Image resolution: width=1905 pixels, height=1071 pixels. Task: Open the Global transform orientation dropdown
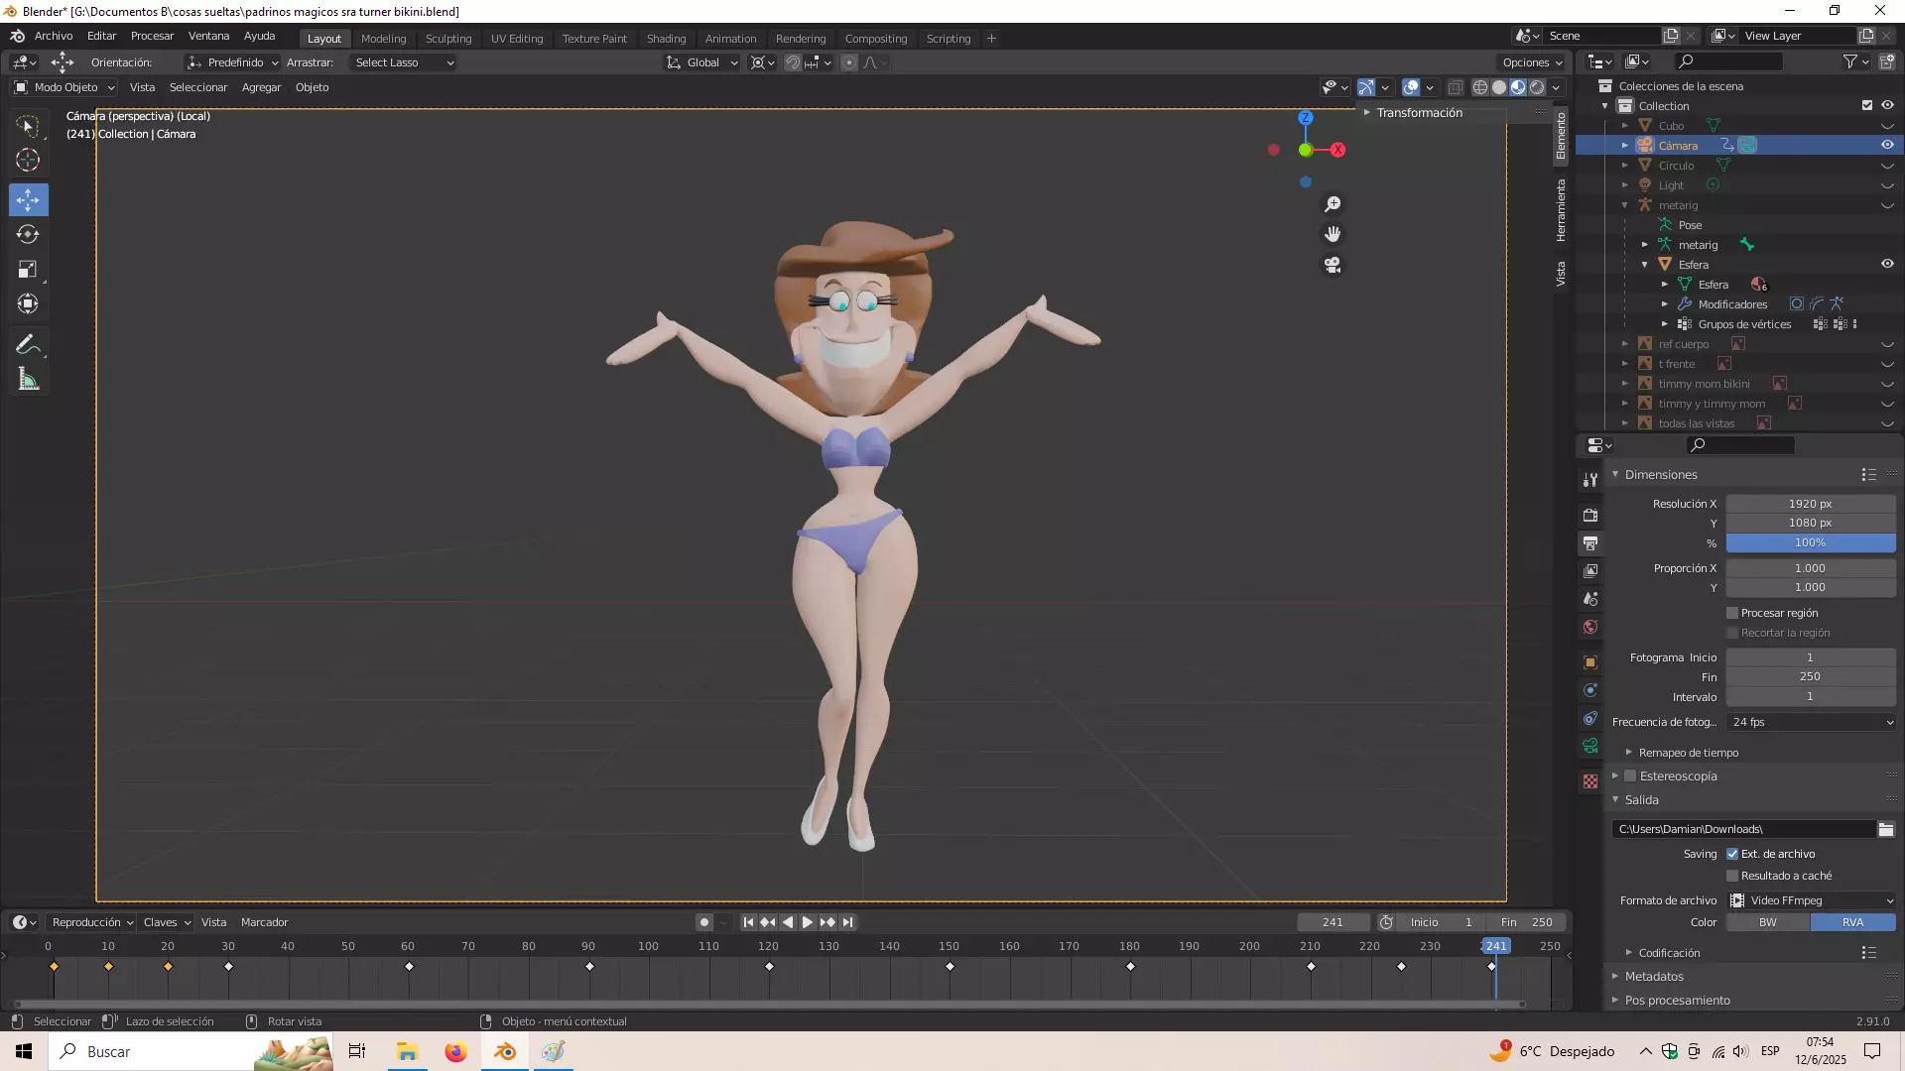coord(702,62)
